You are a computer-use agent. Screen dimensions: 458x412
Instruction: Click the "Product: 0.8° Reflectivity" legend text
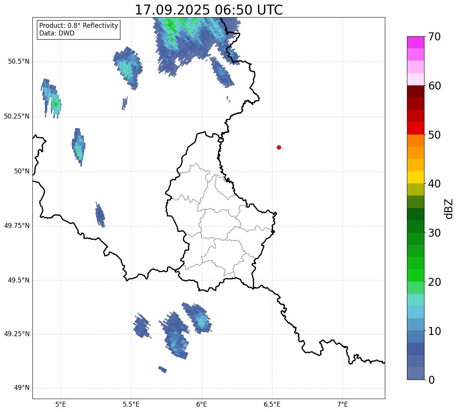coord(79,26)
